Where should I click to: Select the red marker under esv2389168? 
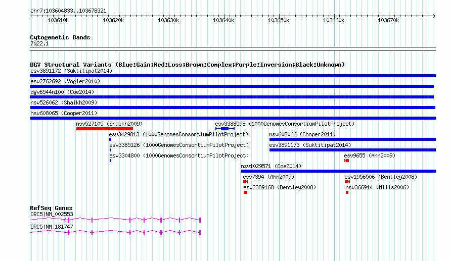tap(245, 192)
